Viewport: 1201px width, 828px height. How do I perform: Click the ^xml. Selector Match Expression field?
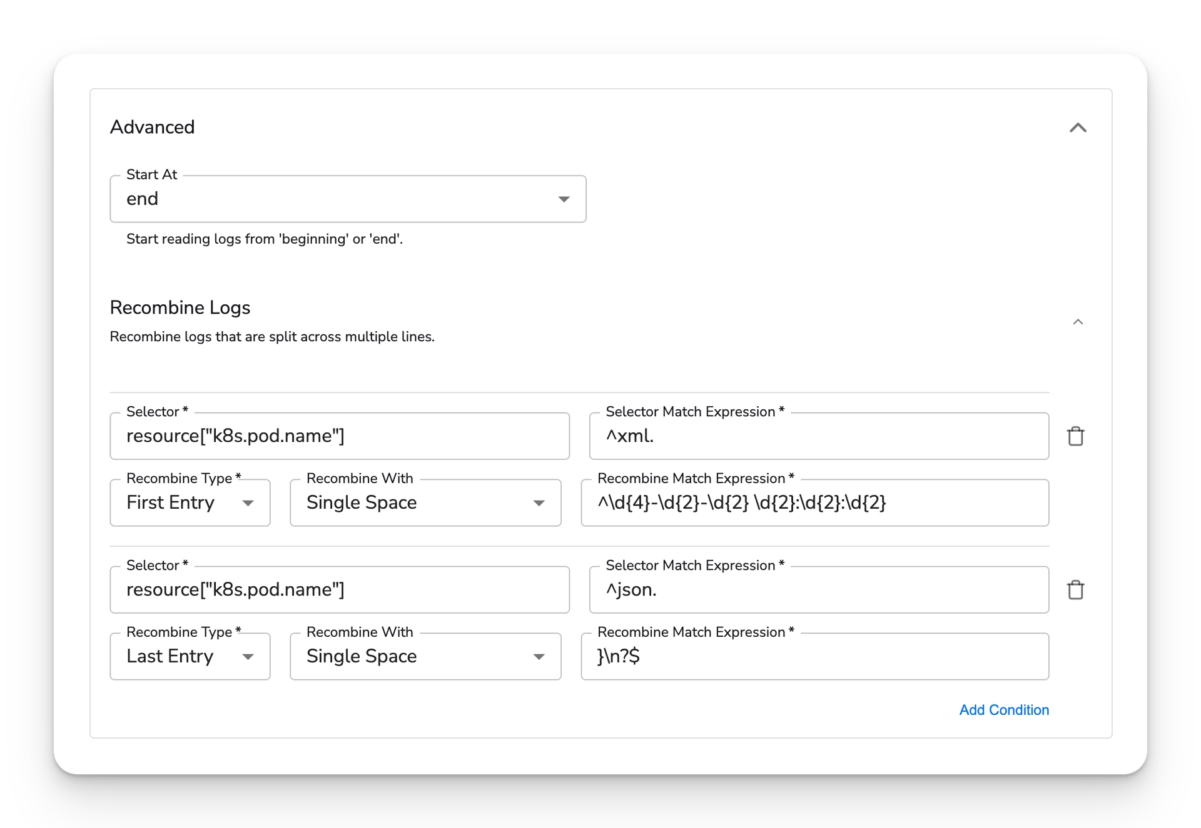click(818, 436)
